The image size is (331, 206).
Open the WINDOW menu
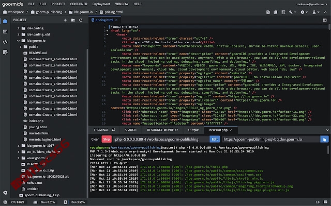pos(122,4)
